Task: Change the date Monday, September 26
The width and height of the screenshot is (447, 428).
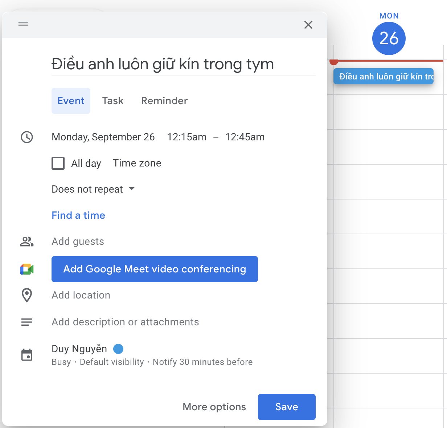Action: 103,137
